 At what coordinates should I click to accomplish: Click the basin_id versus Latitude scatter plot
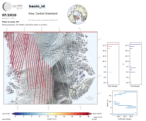pyautogui.click(x=125, y=103)
